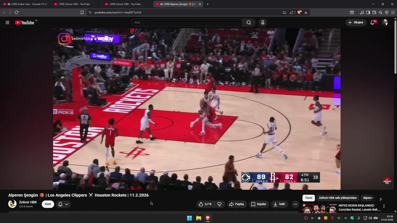
Task: Click the search magnifier button
Action: coord(249,22)
